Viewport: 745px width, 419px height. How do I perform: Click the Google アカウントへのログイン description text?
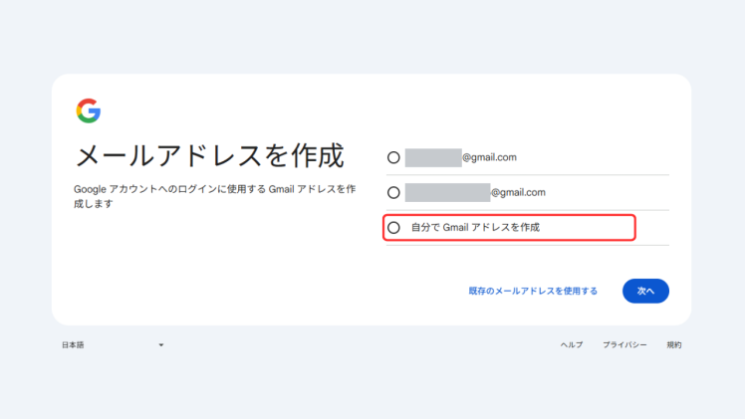[215, 196]
